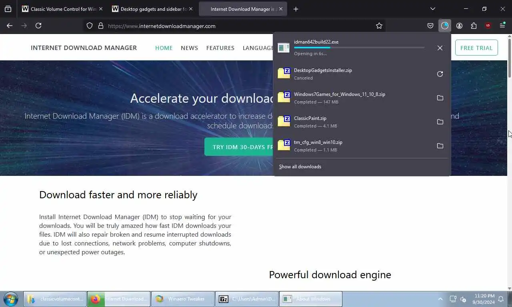Reload the current page
The height and width of the screenshot is (307, 512).
click(x=38, y=26)
